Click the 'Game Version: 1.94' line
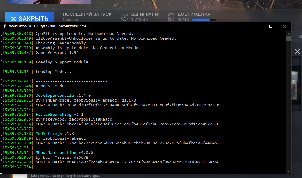302x178 pixels. (57, 52)
